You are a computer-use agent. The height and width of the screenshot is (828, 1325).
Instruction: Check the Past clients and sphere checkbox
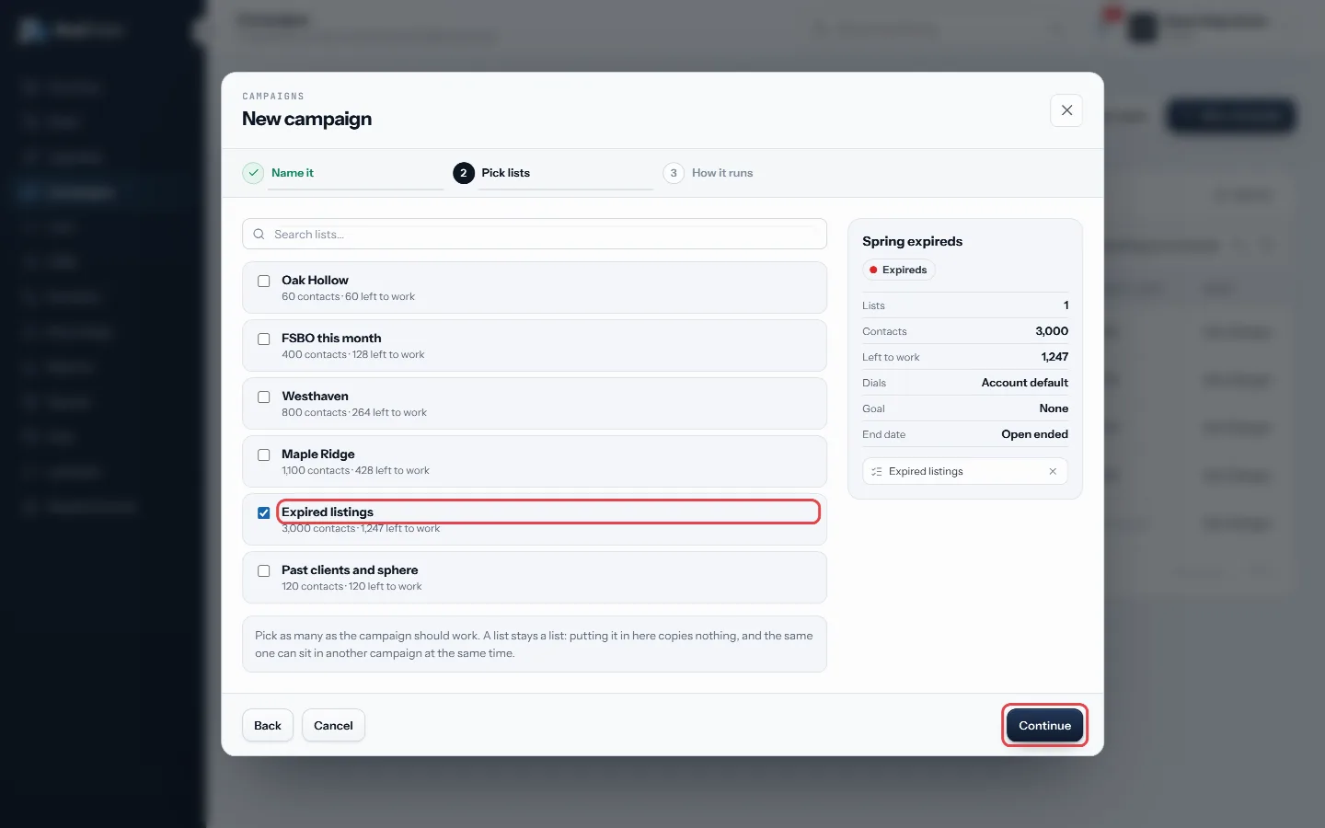(264, 570)
